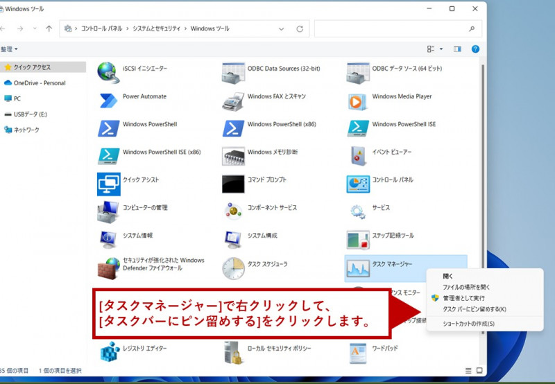
Task: Open the 整理 dropdown menu
Action: tap(9, 49)
